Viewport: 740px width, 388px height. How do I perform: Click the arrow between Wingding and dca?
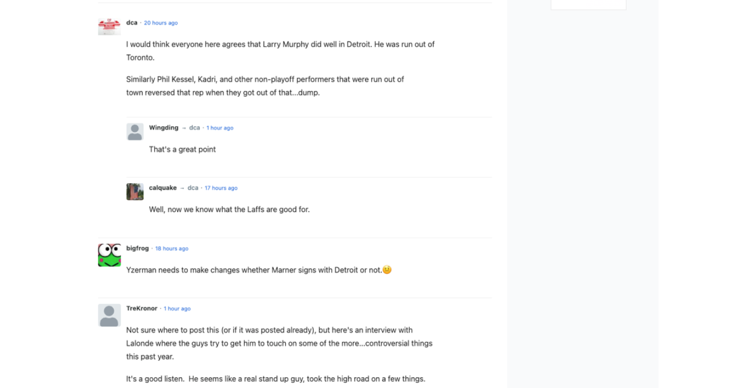click(182, 127)
